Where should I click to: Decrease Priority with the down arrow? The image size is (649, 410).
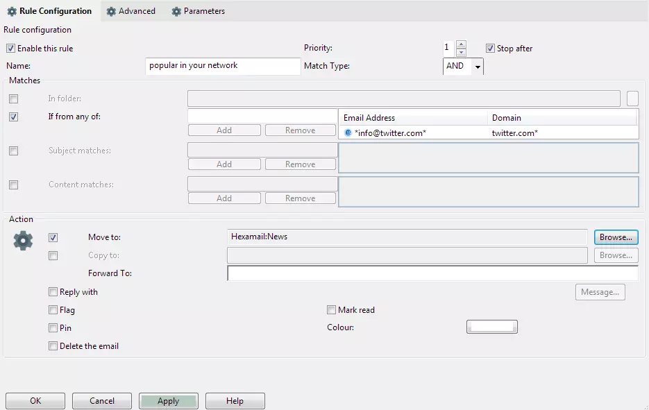461,52
